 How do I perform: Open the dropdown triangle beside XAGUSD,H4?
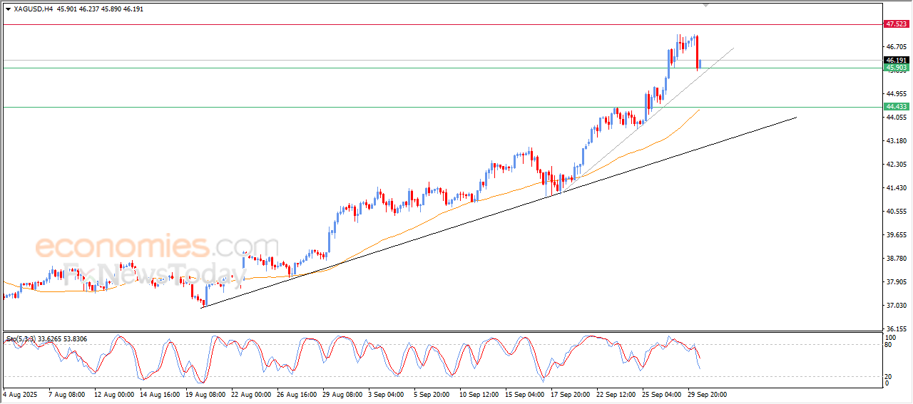point(8,9)
